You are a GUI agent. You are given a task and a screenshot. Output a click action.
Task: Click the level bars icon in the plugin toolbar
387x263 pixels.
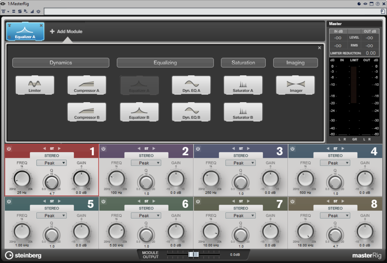(x=32, y=11)
